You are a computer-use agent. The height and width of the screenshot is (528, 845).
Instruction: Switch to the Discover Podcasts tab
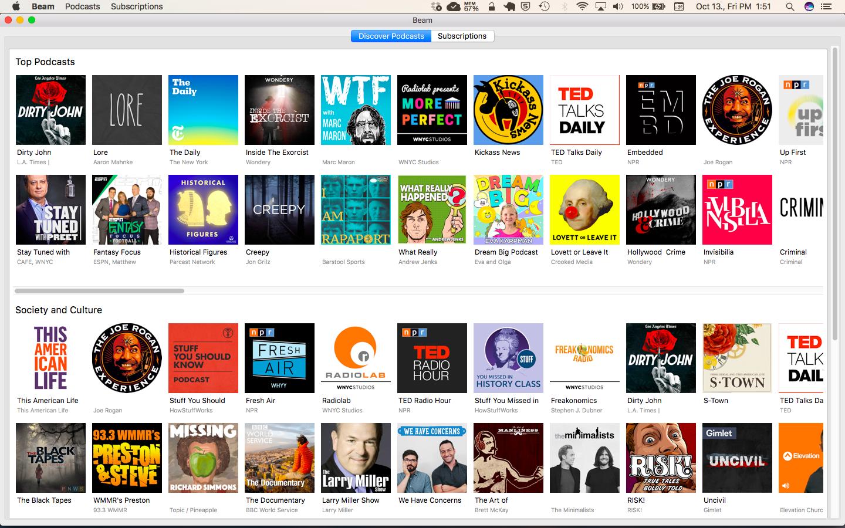click(391, 36)
